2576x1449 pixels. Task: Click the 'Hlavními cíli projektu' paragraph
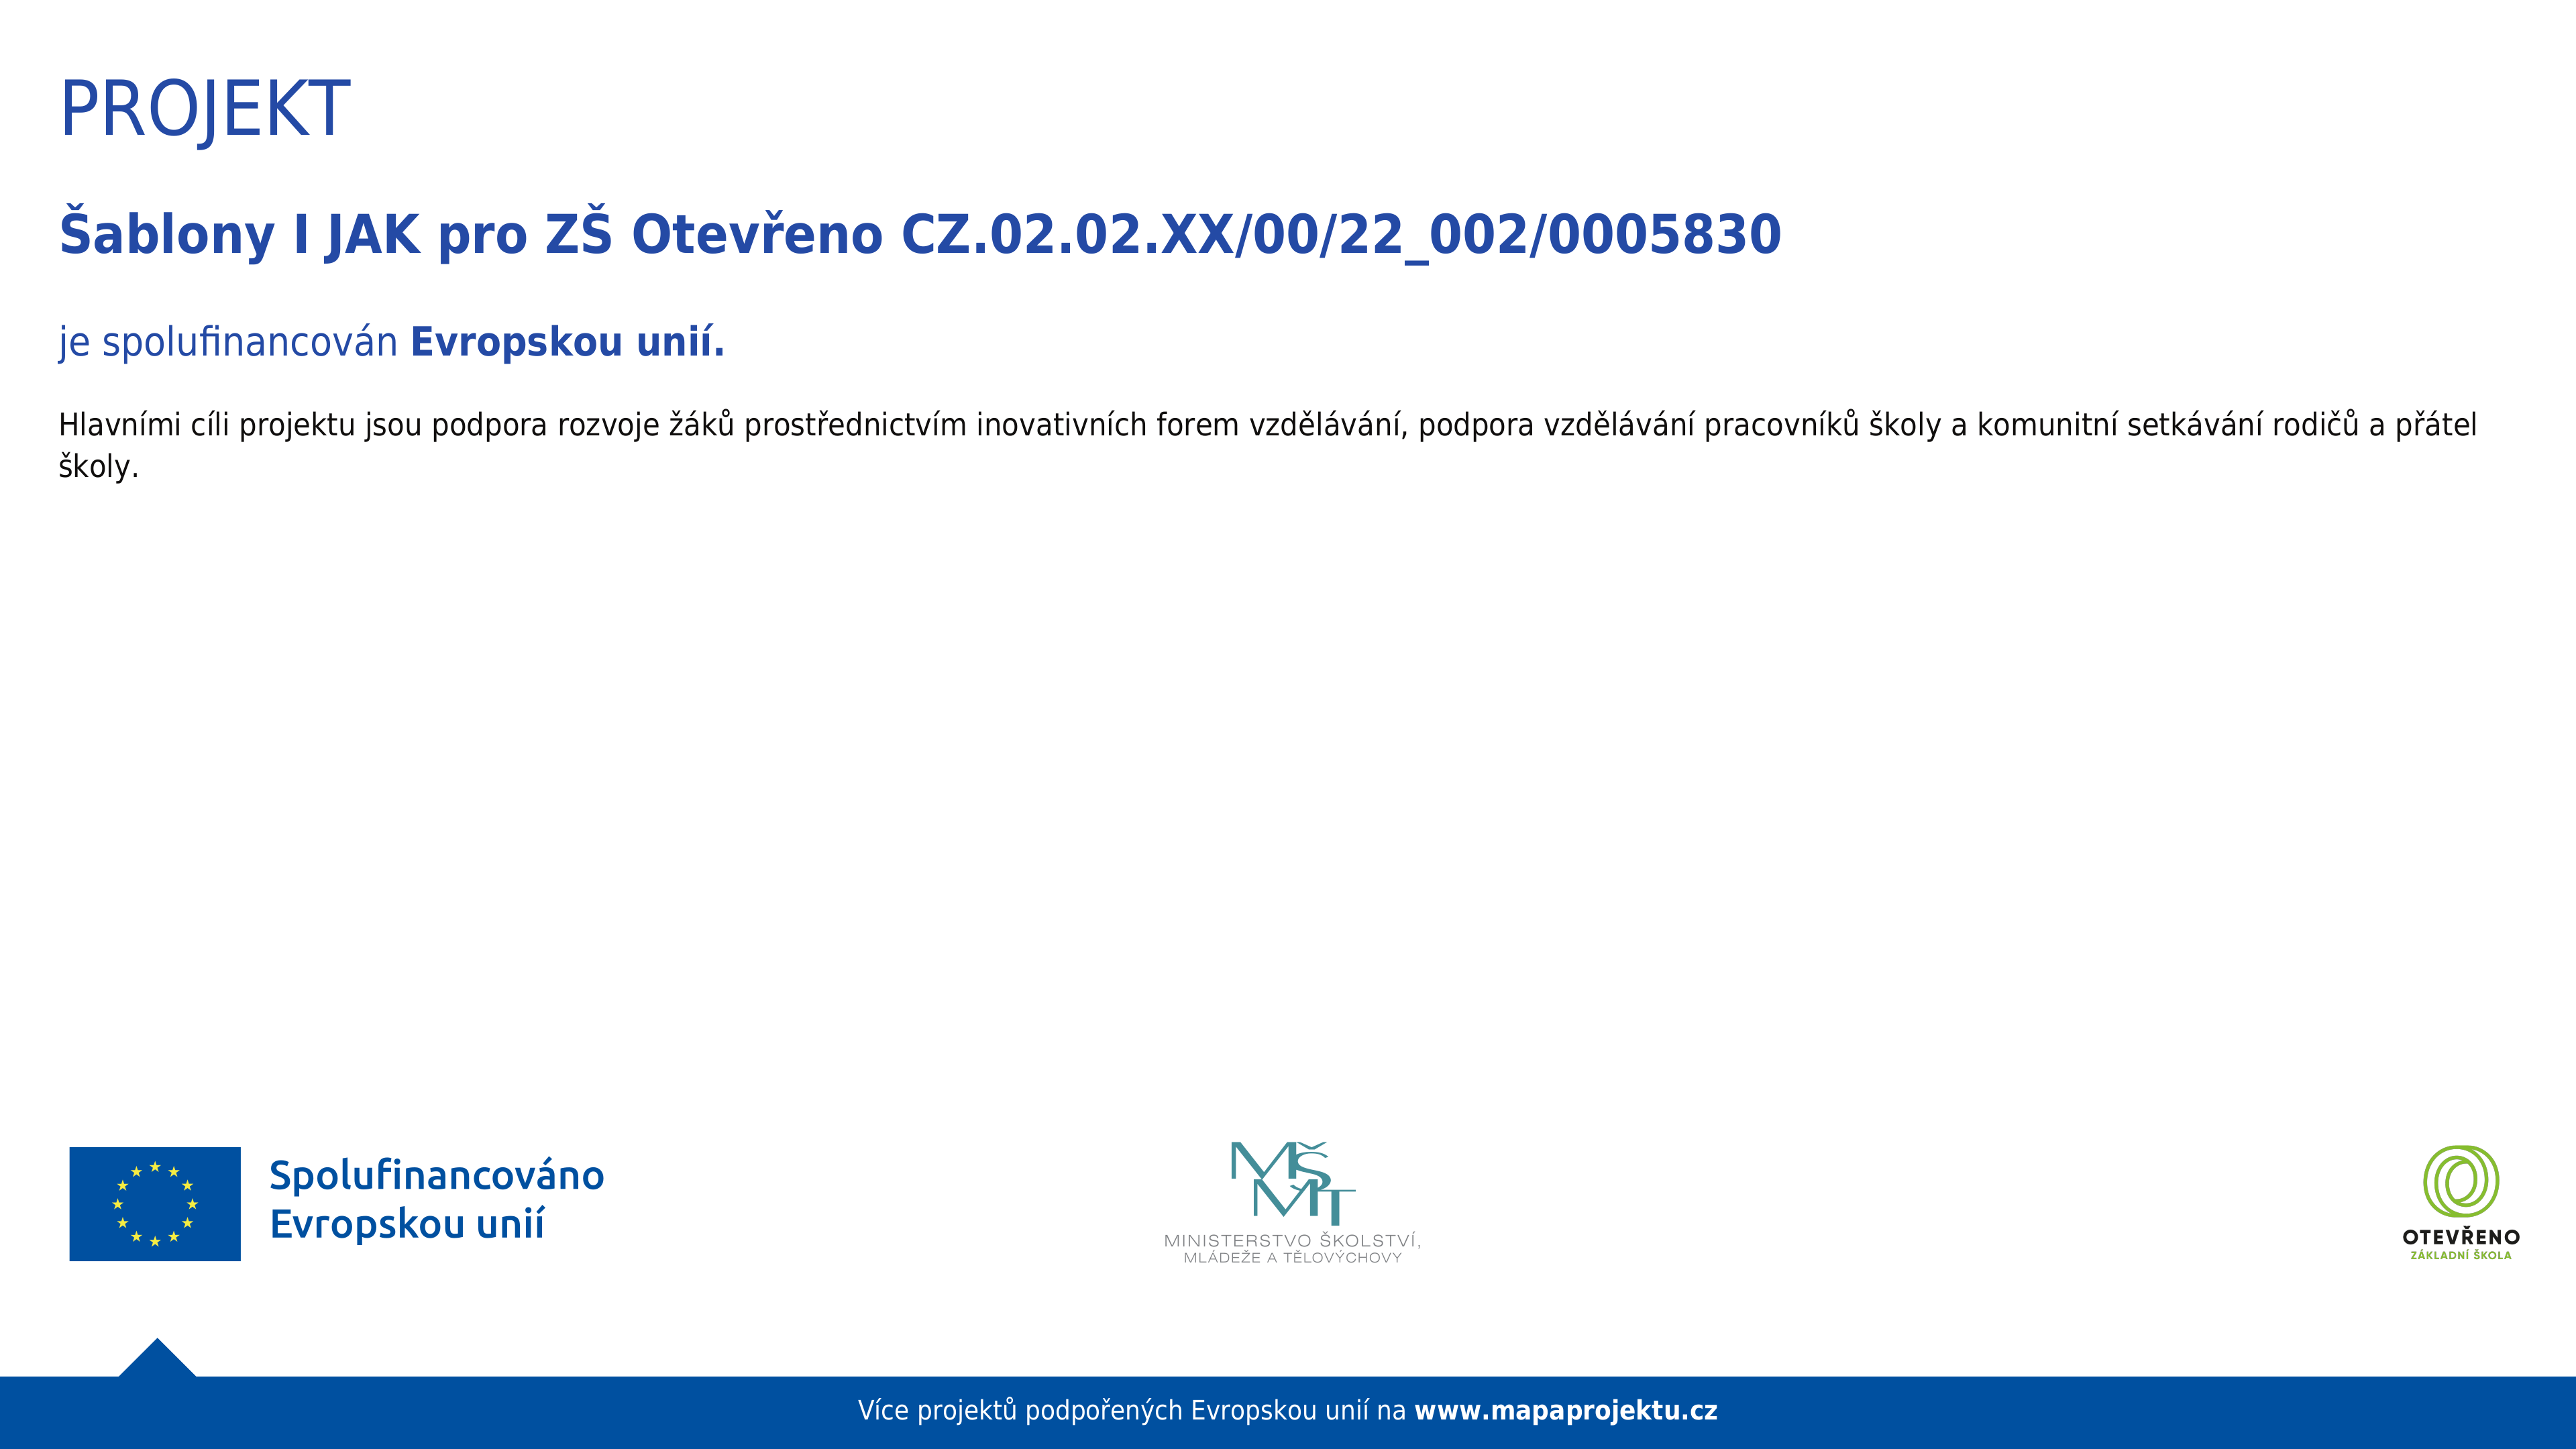coord(1267,445)
